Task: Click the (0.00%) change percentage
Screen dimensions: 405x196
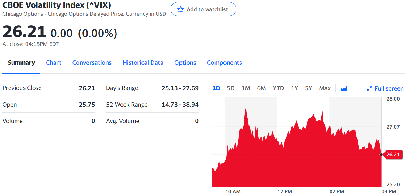Action: point(98,33)
